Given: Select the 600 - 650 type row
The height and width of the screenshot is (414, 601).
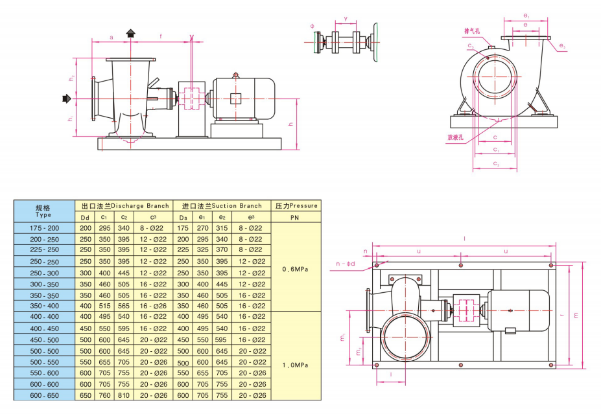Looking at the screenshot, I should tap(43, 395).
